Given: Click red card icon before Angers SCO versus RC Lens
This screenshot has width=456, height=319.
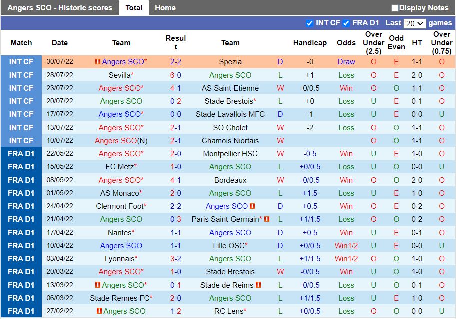Looking at the screenshot, I should tap(99, 311).
